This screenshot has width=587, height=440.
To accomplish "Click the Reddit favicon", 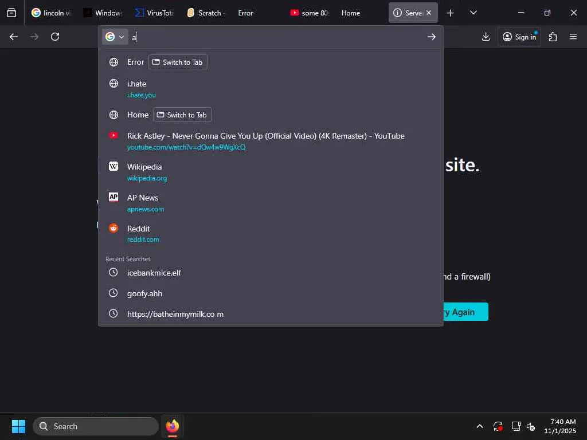I will (x=114, y=227).
